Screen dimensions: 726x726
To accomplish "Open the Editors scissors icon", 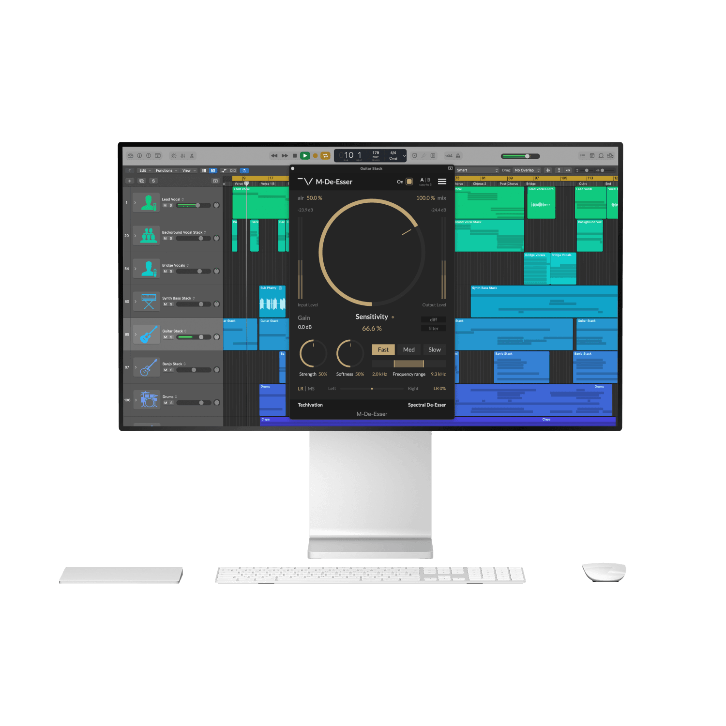I will [192, 156].
